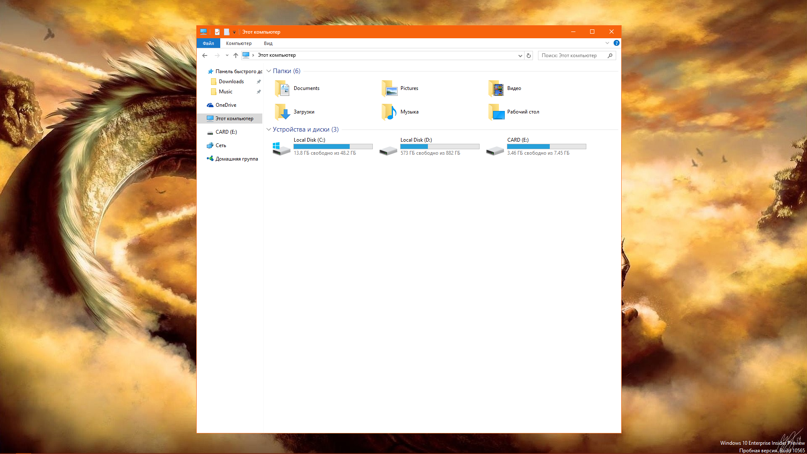Open the Файл menu tab
This screenshot has height=454, width=807.
208,43
